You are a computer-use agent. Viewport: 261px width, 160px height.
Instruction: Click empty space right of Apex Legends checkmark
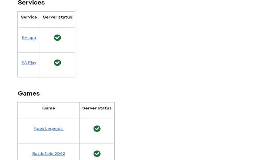click(x=108, y=129)
